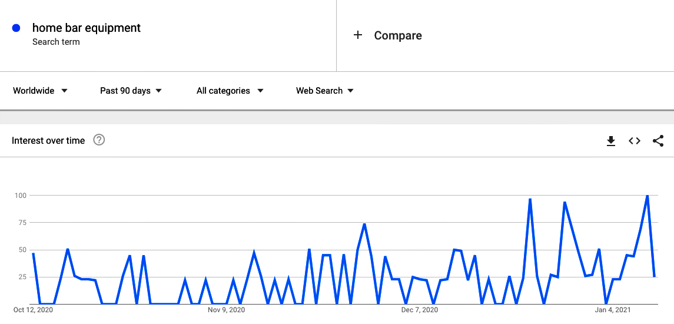674x324 pixels.
Task: Edit the home bar equipment search term
Action: coord(87,28)
